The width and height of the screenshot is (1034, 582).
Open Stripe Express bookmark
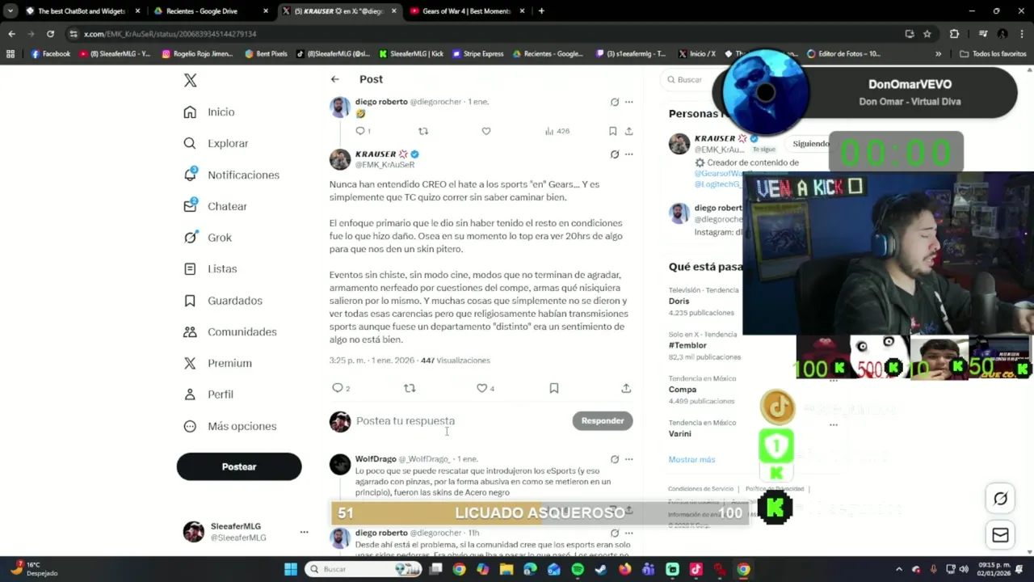[478, 54]
